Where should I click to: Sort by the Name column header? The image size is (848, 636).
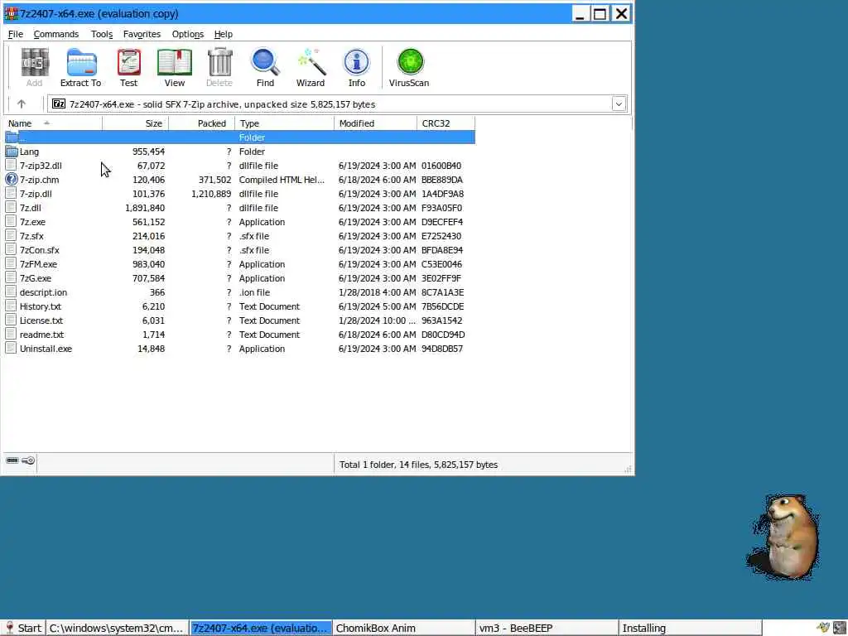click(53, 123)
